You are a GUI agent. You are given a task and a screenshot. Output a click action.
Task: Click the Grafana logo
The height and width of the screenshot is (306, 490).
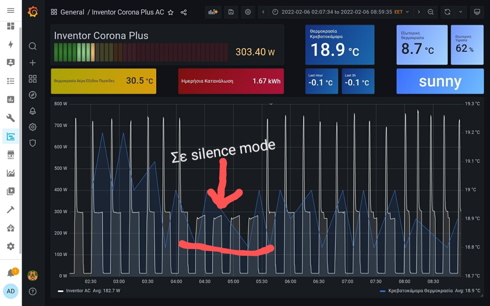click(33, 12)
